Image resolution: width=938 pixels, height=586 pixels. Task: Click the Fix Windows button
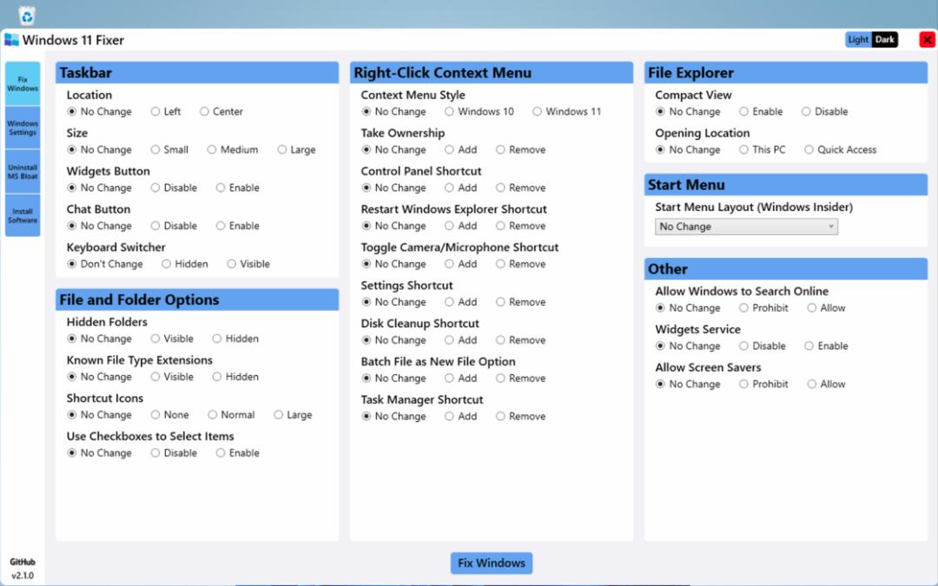pyautogui.click(x=491, y=563)
